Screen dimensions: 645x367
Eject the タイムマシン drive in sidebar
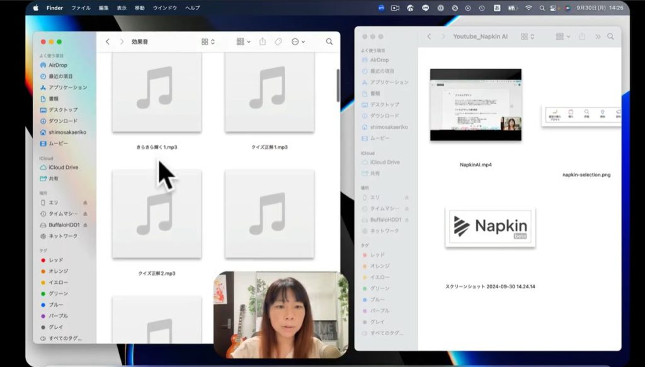coord(85,214)
